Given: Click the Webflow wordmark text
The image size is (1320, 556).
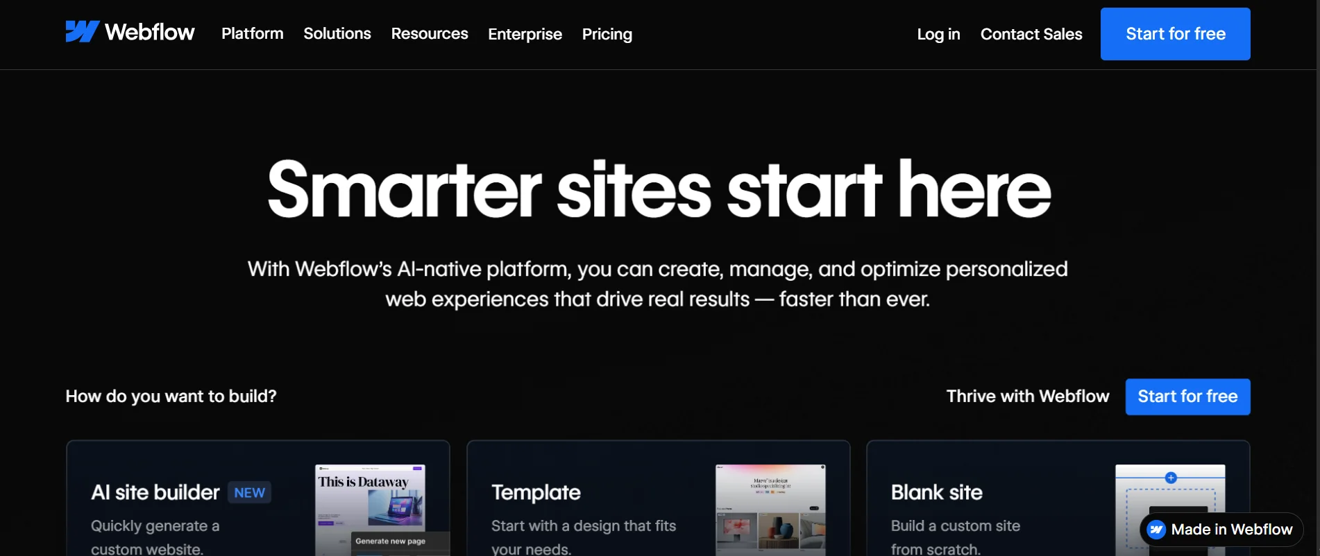Looking at the screenshot, I should point(150,32).
